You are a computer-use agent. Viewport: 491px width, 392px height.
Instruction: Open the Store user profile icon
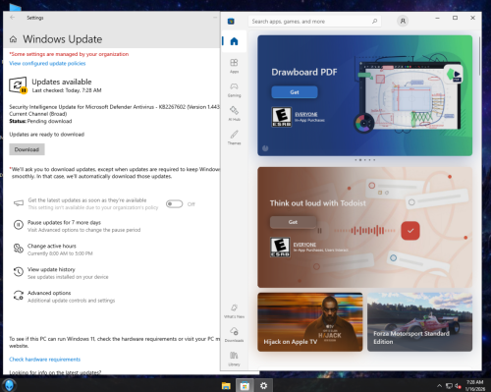403,21
